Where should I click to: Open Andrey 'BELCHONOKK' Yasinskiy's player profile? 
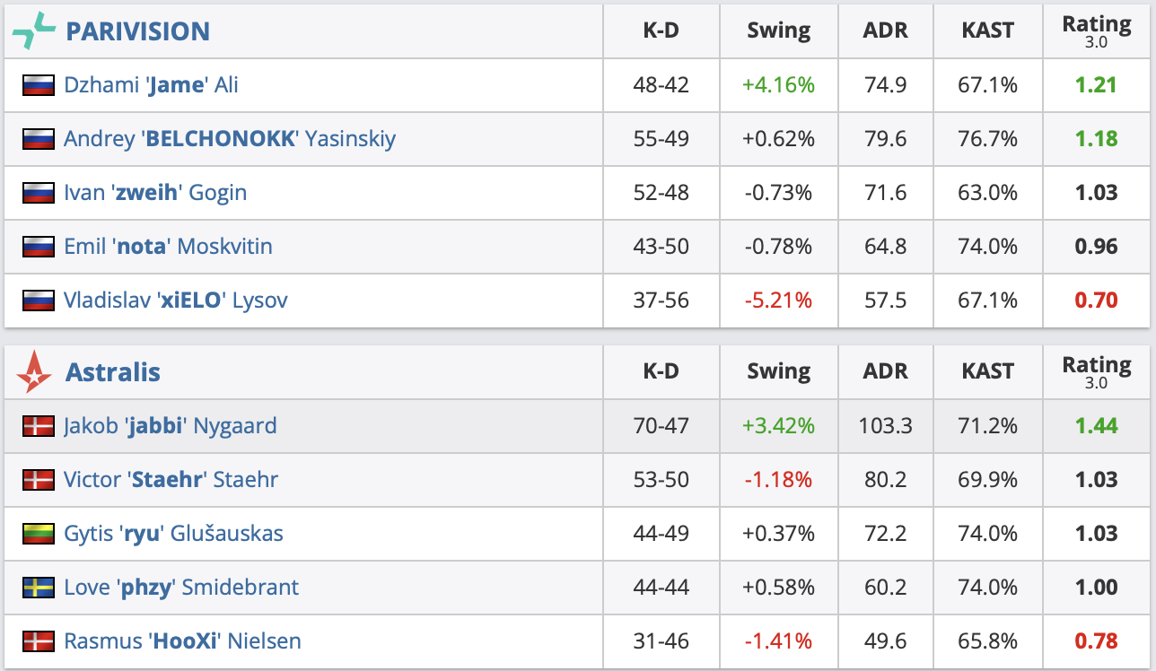point(229,139)
